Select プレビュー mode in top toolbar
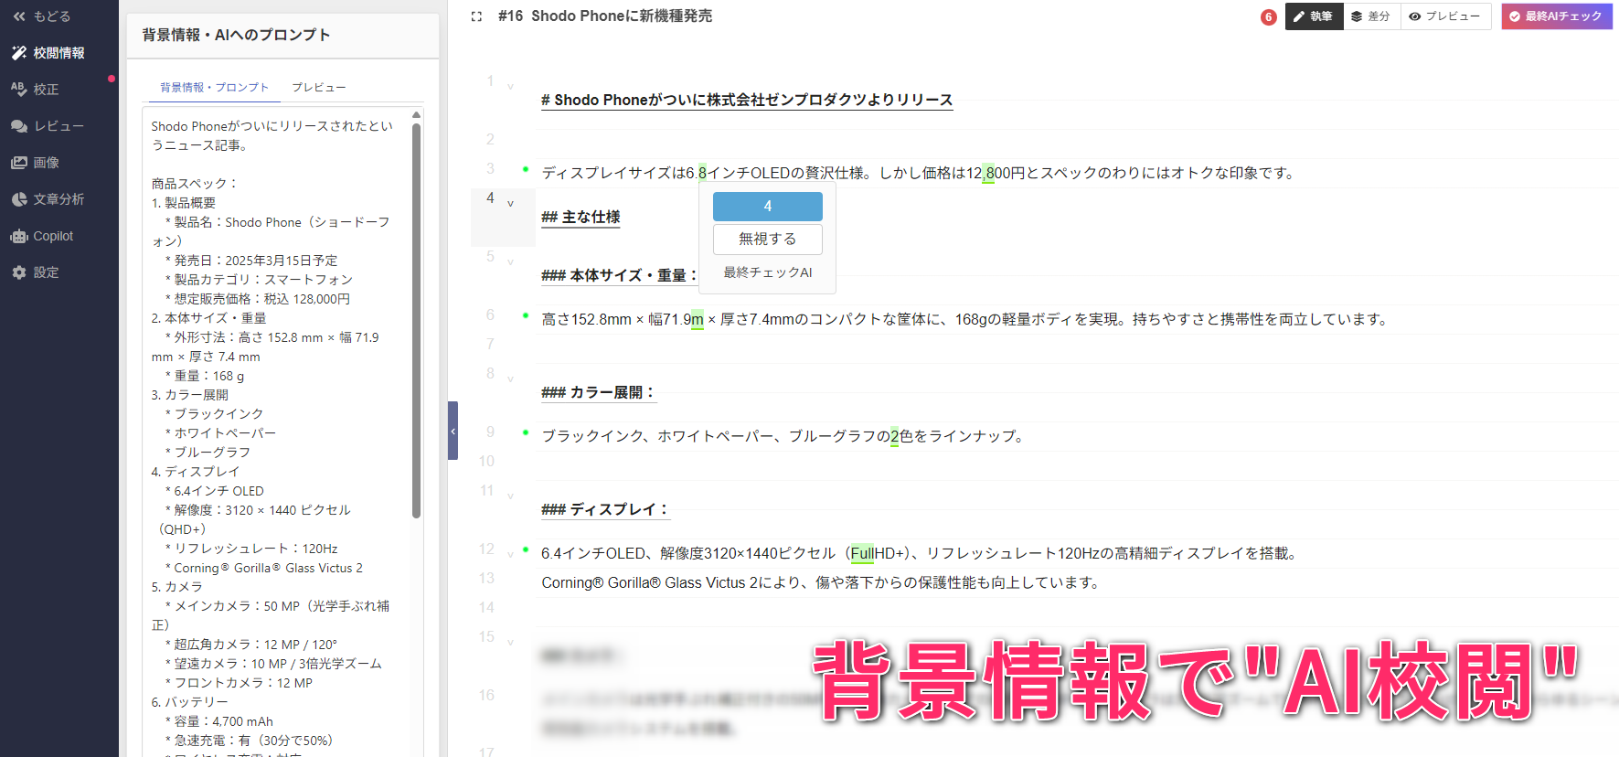 [1445, 16]
